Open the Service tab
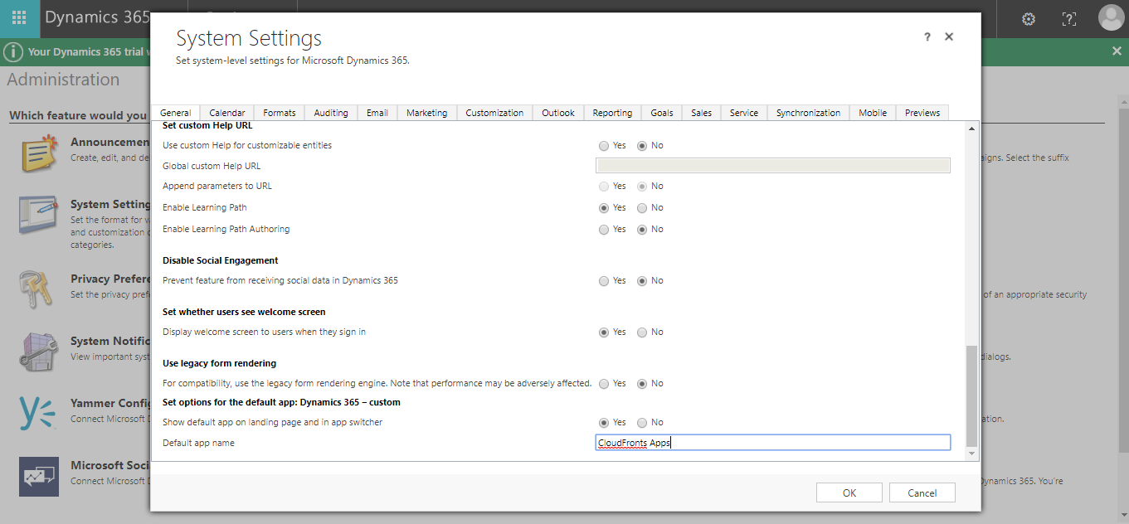1129x524 pixels. click(x=744, y=113)
